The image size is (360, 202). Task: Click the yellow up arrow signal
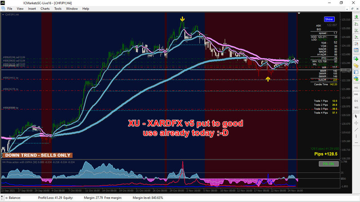268,79
